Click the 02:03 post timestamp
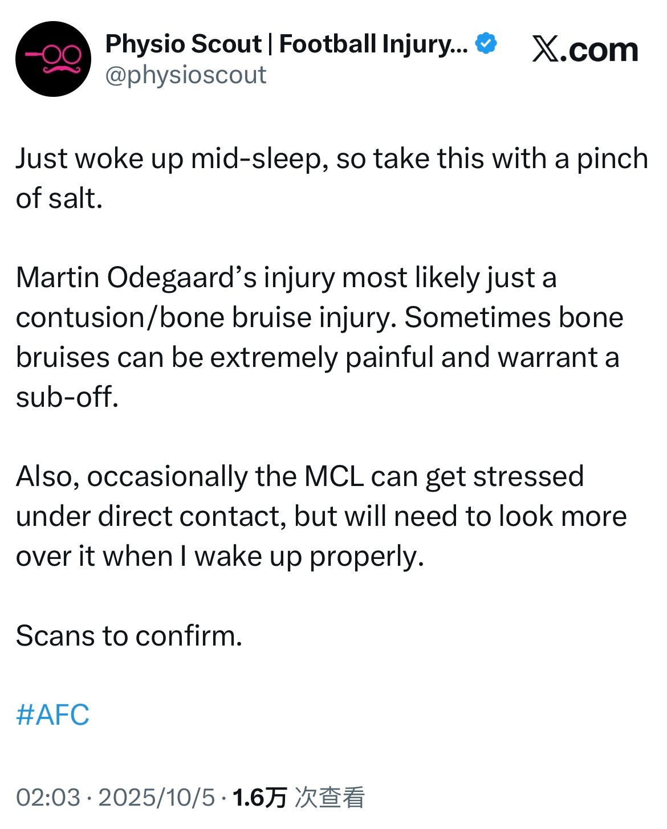Screen dimensions: 667x829 coord(48,797)
